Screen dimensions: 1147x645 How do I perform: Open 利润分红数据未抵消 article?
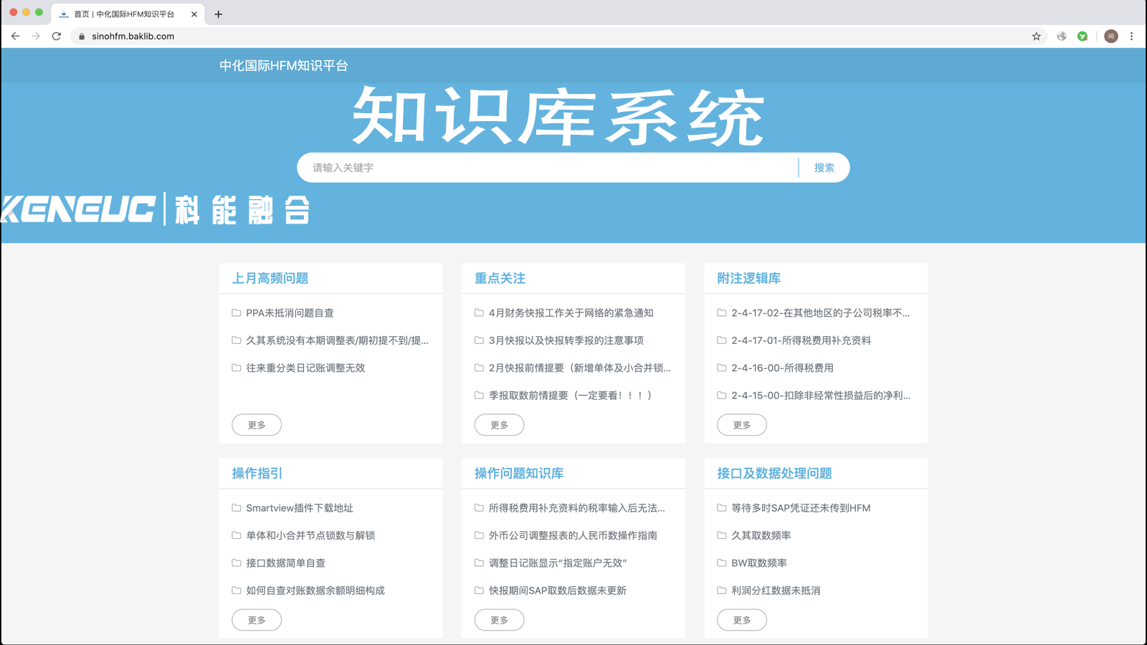(776, 591)
